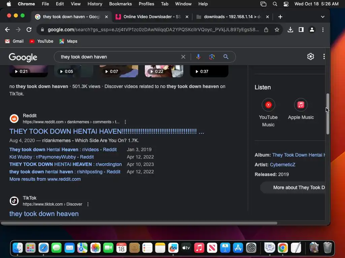Viewport: 345px width, 258px height.
Task: Click the address bar URL
Action: coord(153,30)
